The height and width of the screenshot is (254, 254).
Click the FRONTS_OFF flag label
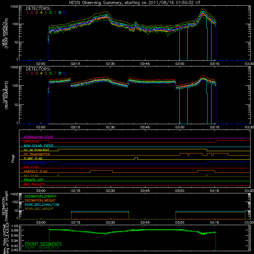coord(34,180)
